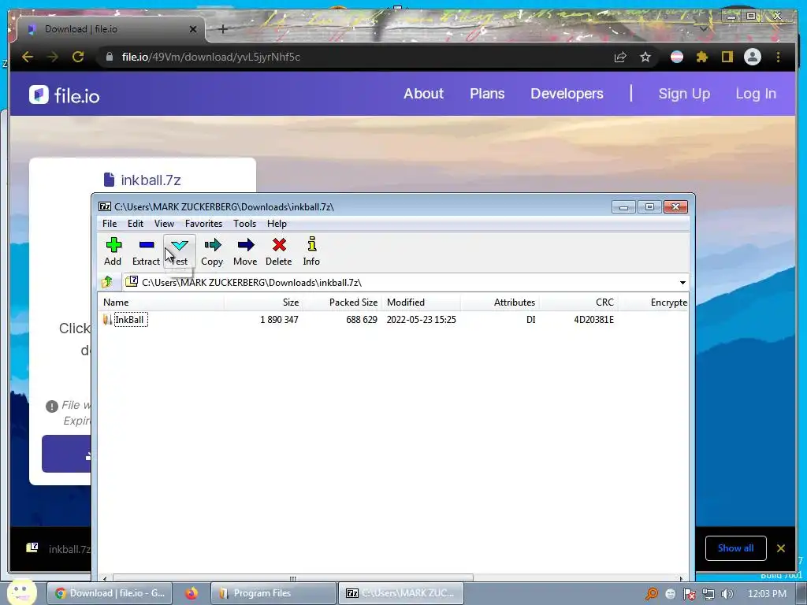Reload the file.io page
This screenshot has width=807, height=605.
click(x=78, y=57)
